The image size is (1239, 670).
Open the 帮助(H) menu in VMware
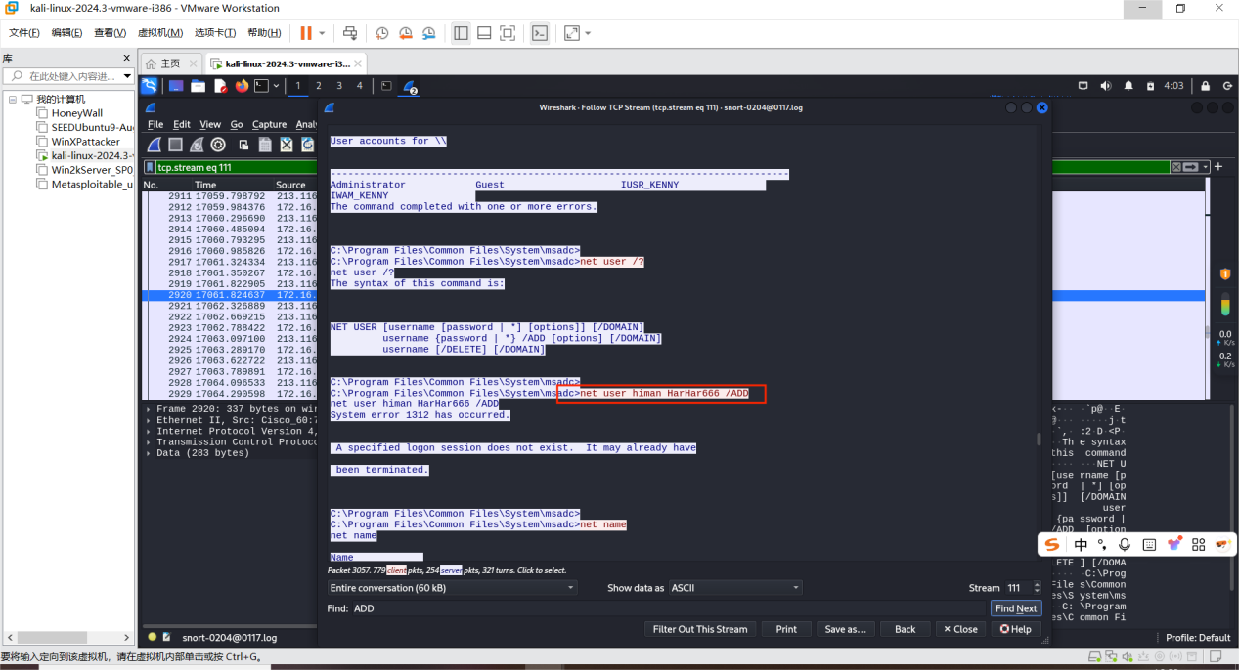click(x=264, y=33)
